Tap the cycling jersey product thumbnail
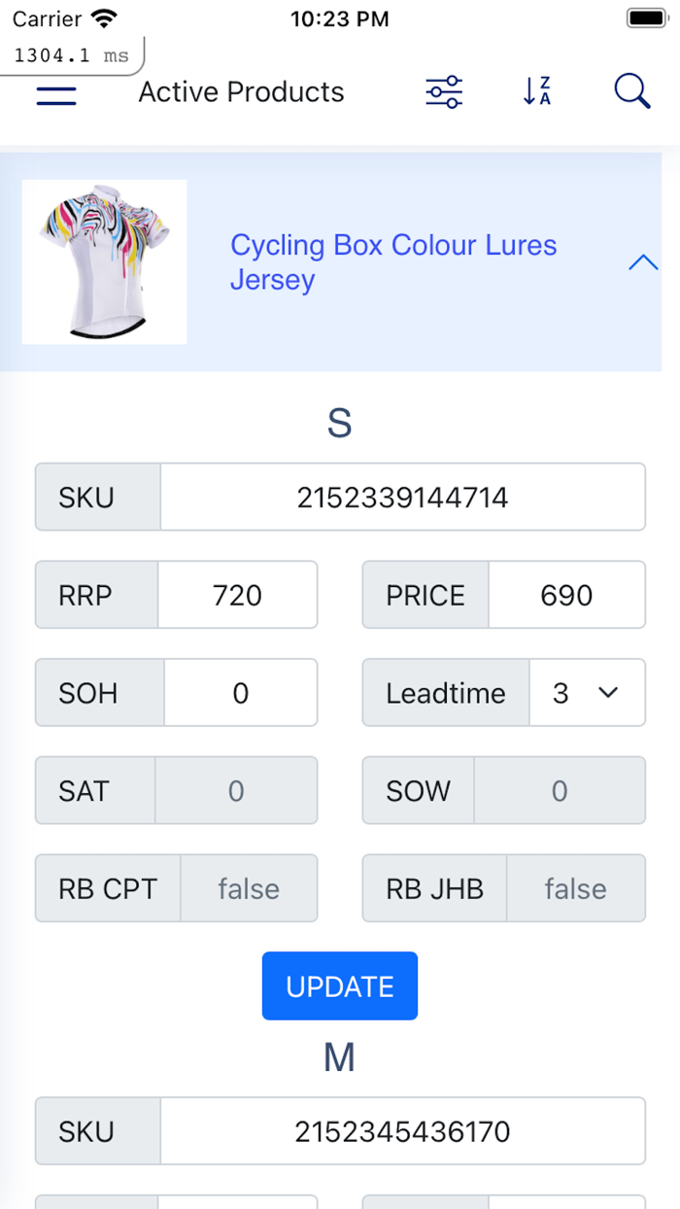 point(105,261)
